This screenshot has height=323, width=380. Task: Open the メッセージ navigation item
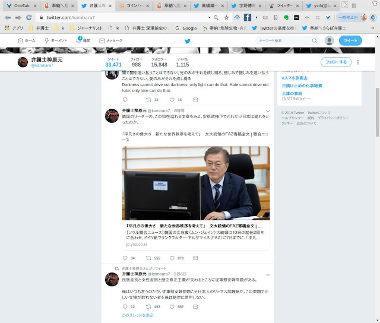click(111, 40)
